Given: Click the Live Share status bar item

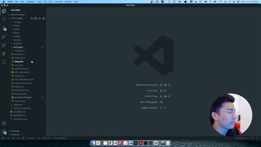Looking at the screenshot, I should click(60, 138).
